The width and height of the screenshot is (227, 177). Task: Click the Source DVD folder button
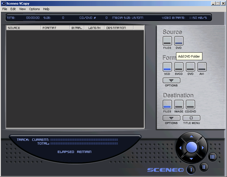pyautogui.click(x=179, y=41)
